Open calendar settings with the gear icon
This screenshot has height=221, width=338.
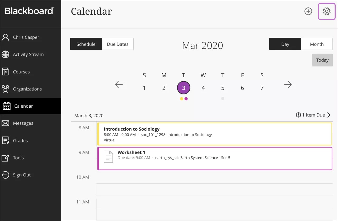coord(327,11)
